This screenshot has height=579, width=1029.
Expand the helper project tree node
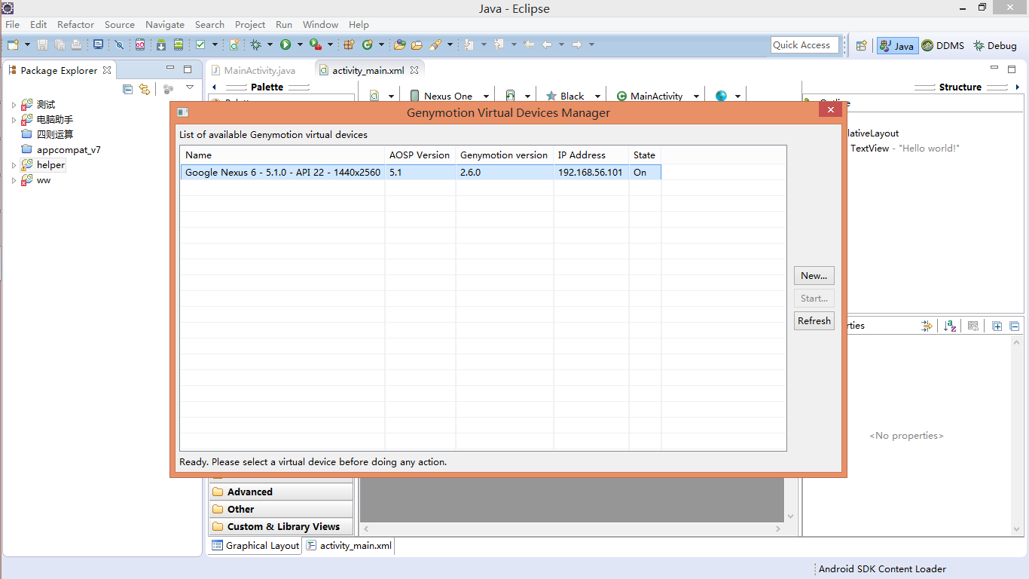tap(14, 165)
